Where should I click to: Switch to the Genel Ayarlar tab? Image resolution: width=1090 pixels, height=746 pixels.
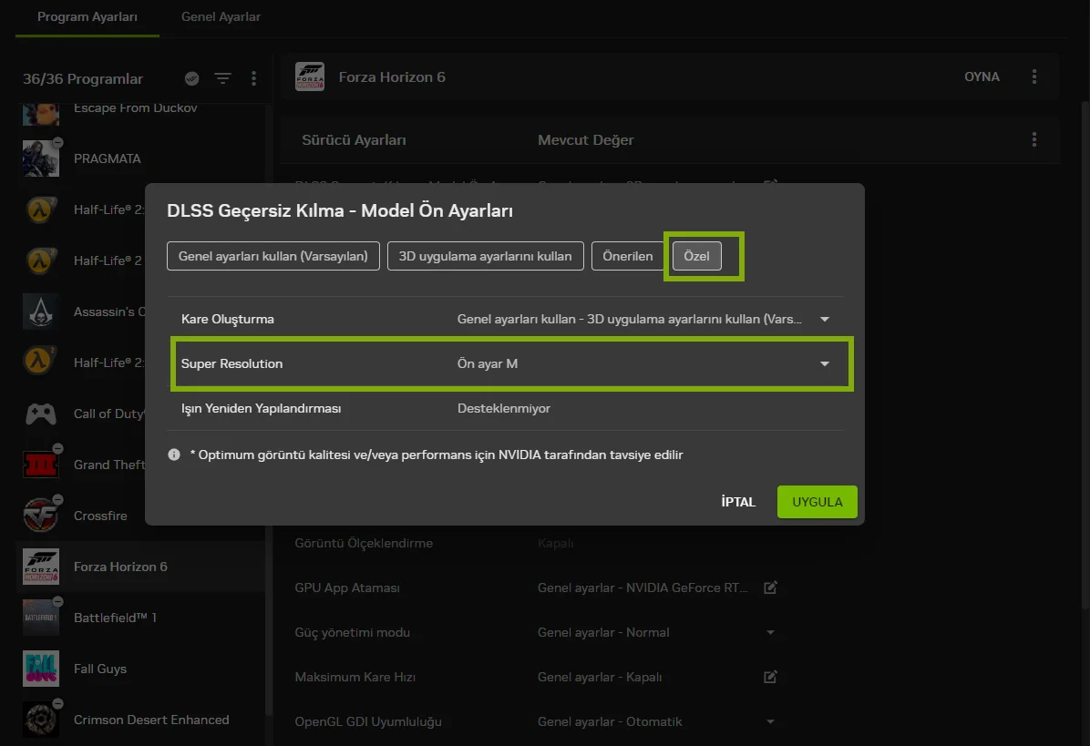(x=221, y=16)
